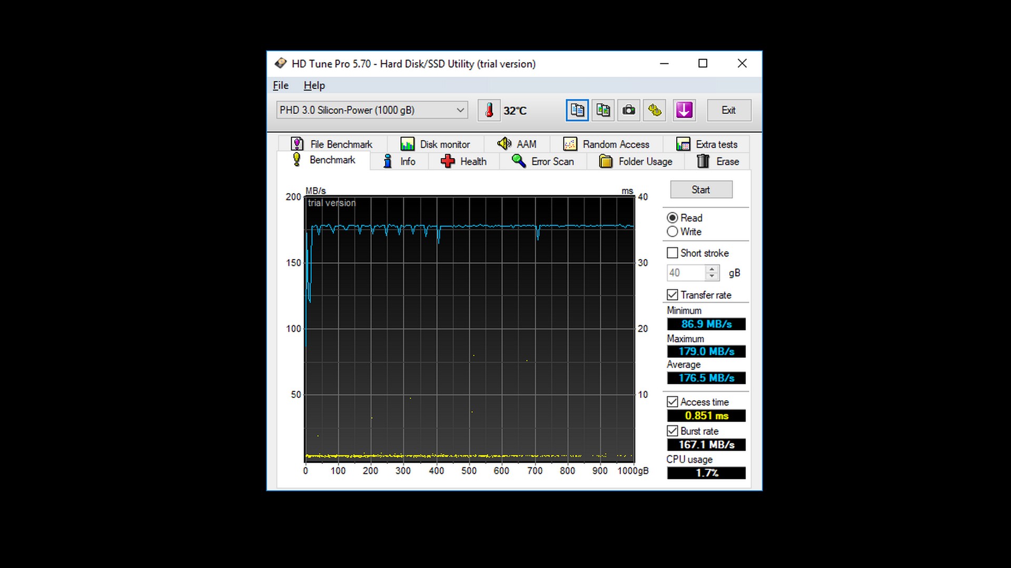Enable the Short stroke checkbox
The image size is (1011, 568).
coord(672,253)
